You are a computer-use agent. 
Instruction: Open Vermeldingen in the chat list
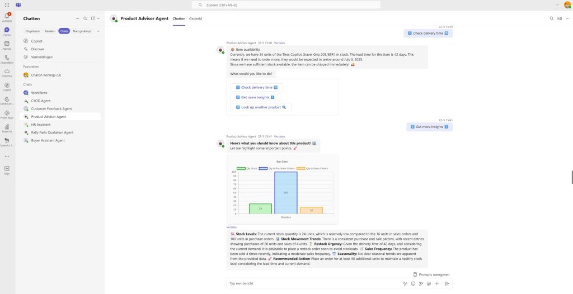[x=60, y=57]
